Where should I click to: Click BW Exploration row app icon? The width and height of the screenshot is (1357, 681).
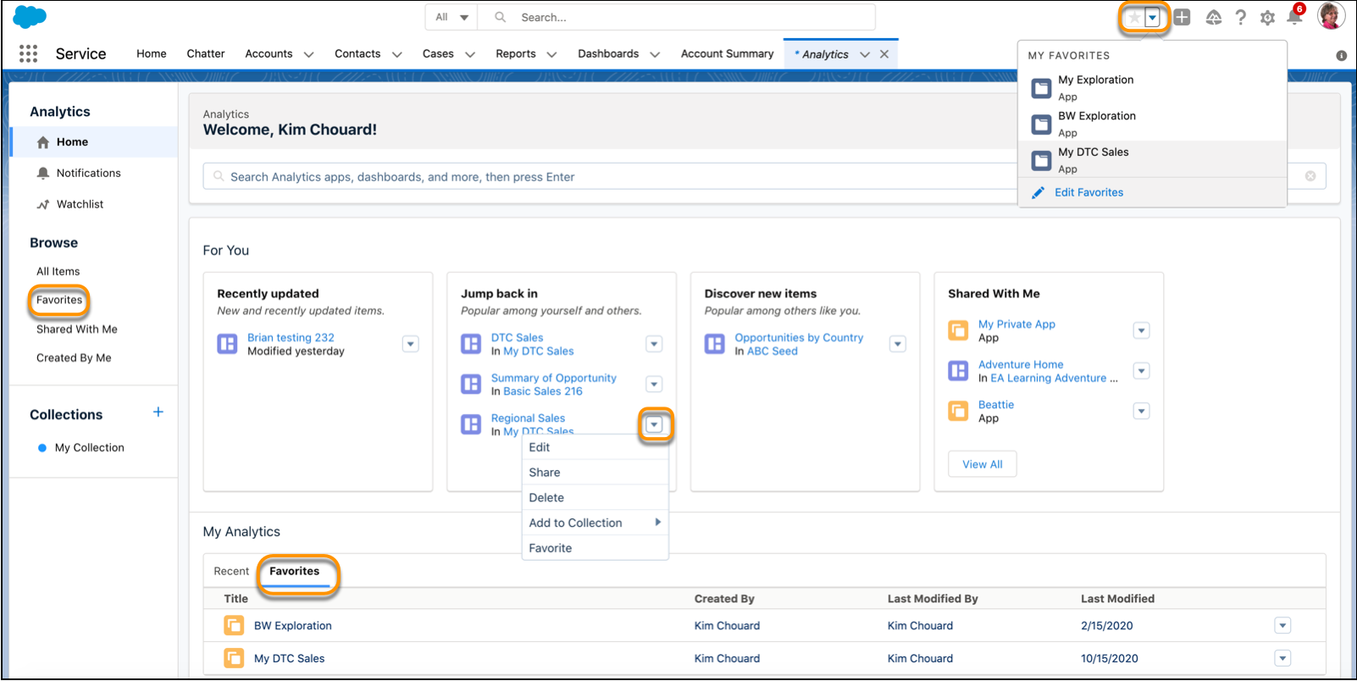click(234, 626)
